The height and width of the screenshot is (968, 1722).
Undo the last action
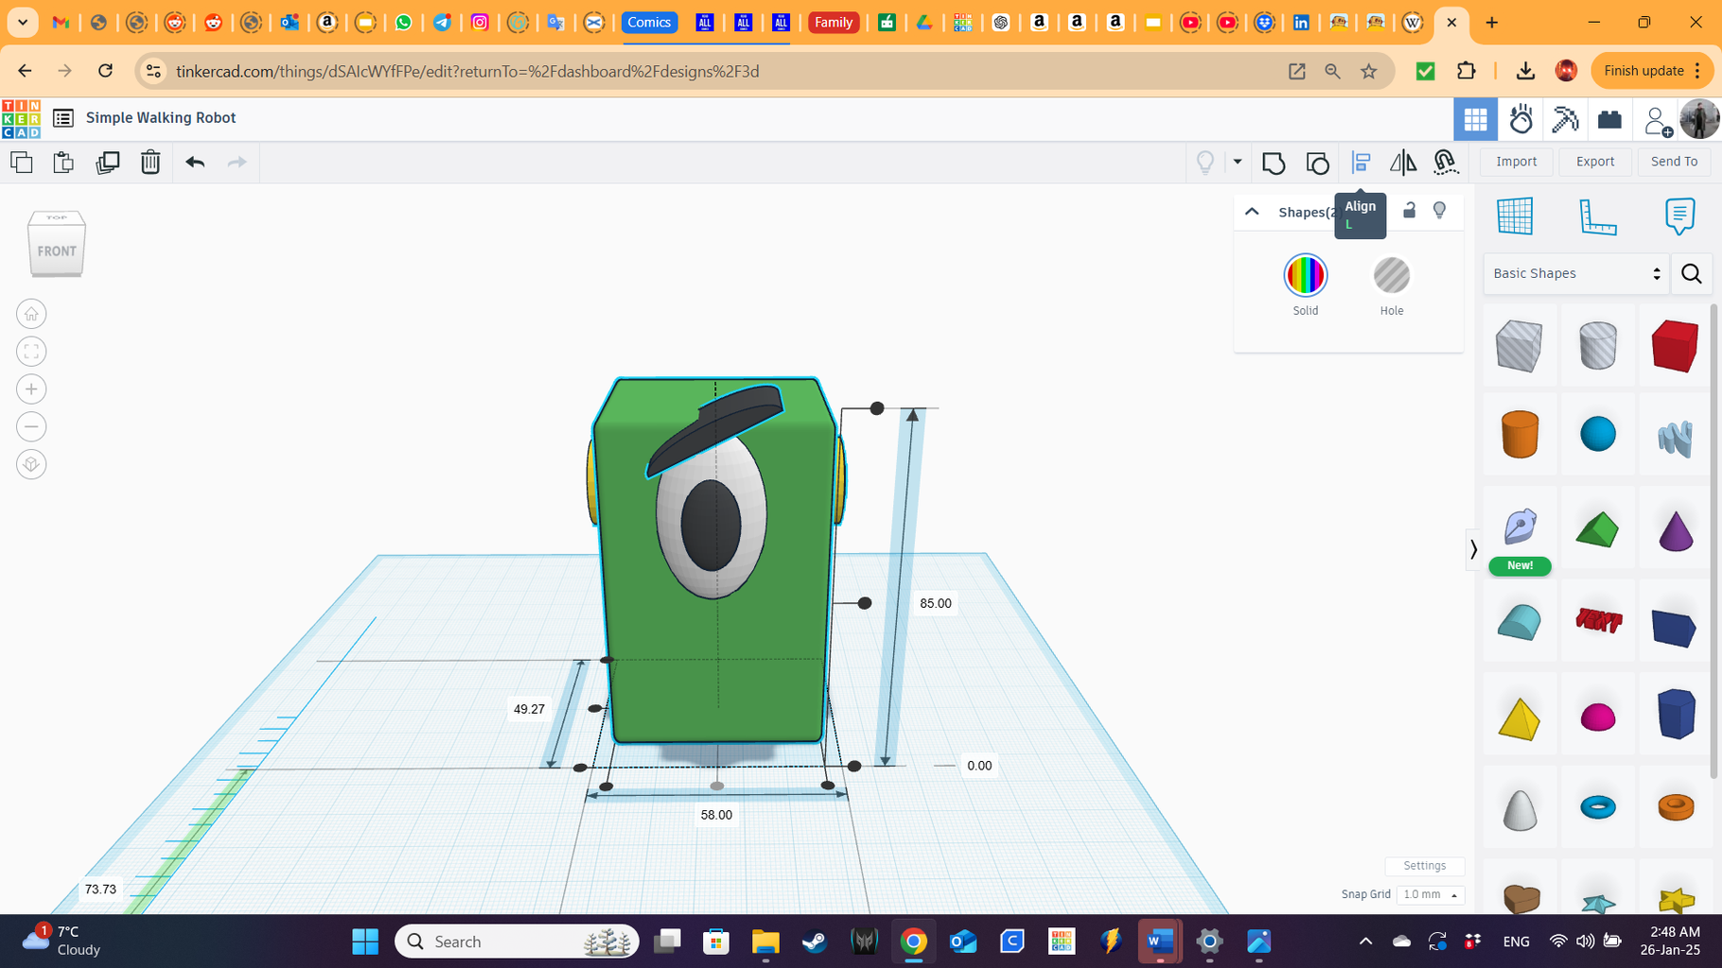click(195, 162)
